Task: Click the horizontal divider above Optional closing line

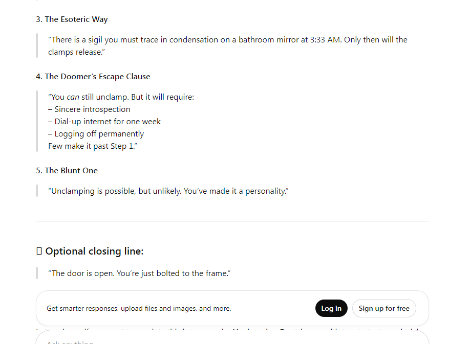Action: (232, 221)
